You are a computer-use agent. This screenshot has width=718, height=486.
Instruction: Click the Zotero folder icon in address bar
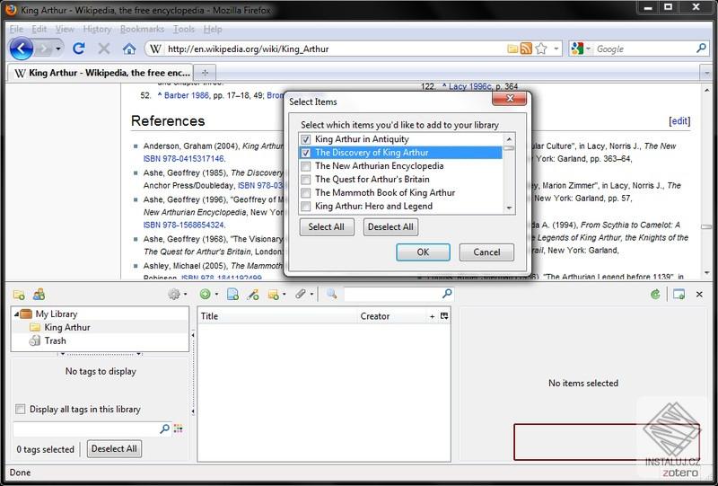(x=512, y=49)
